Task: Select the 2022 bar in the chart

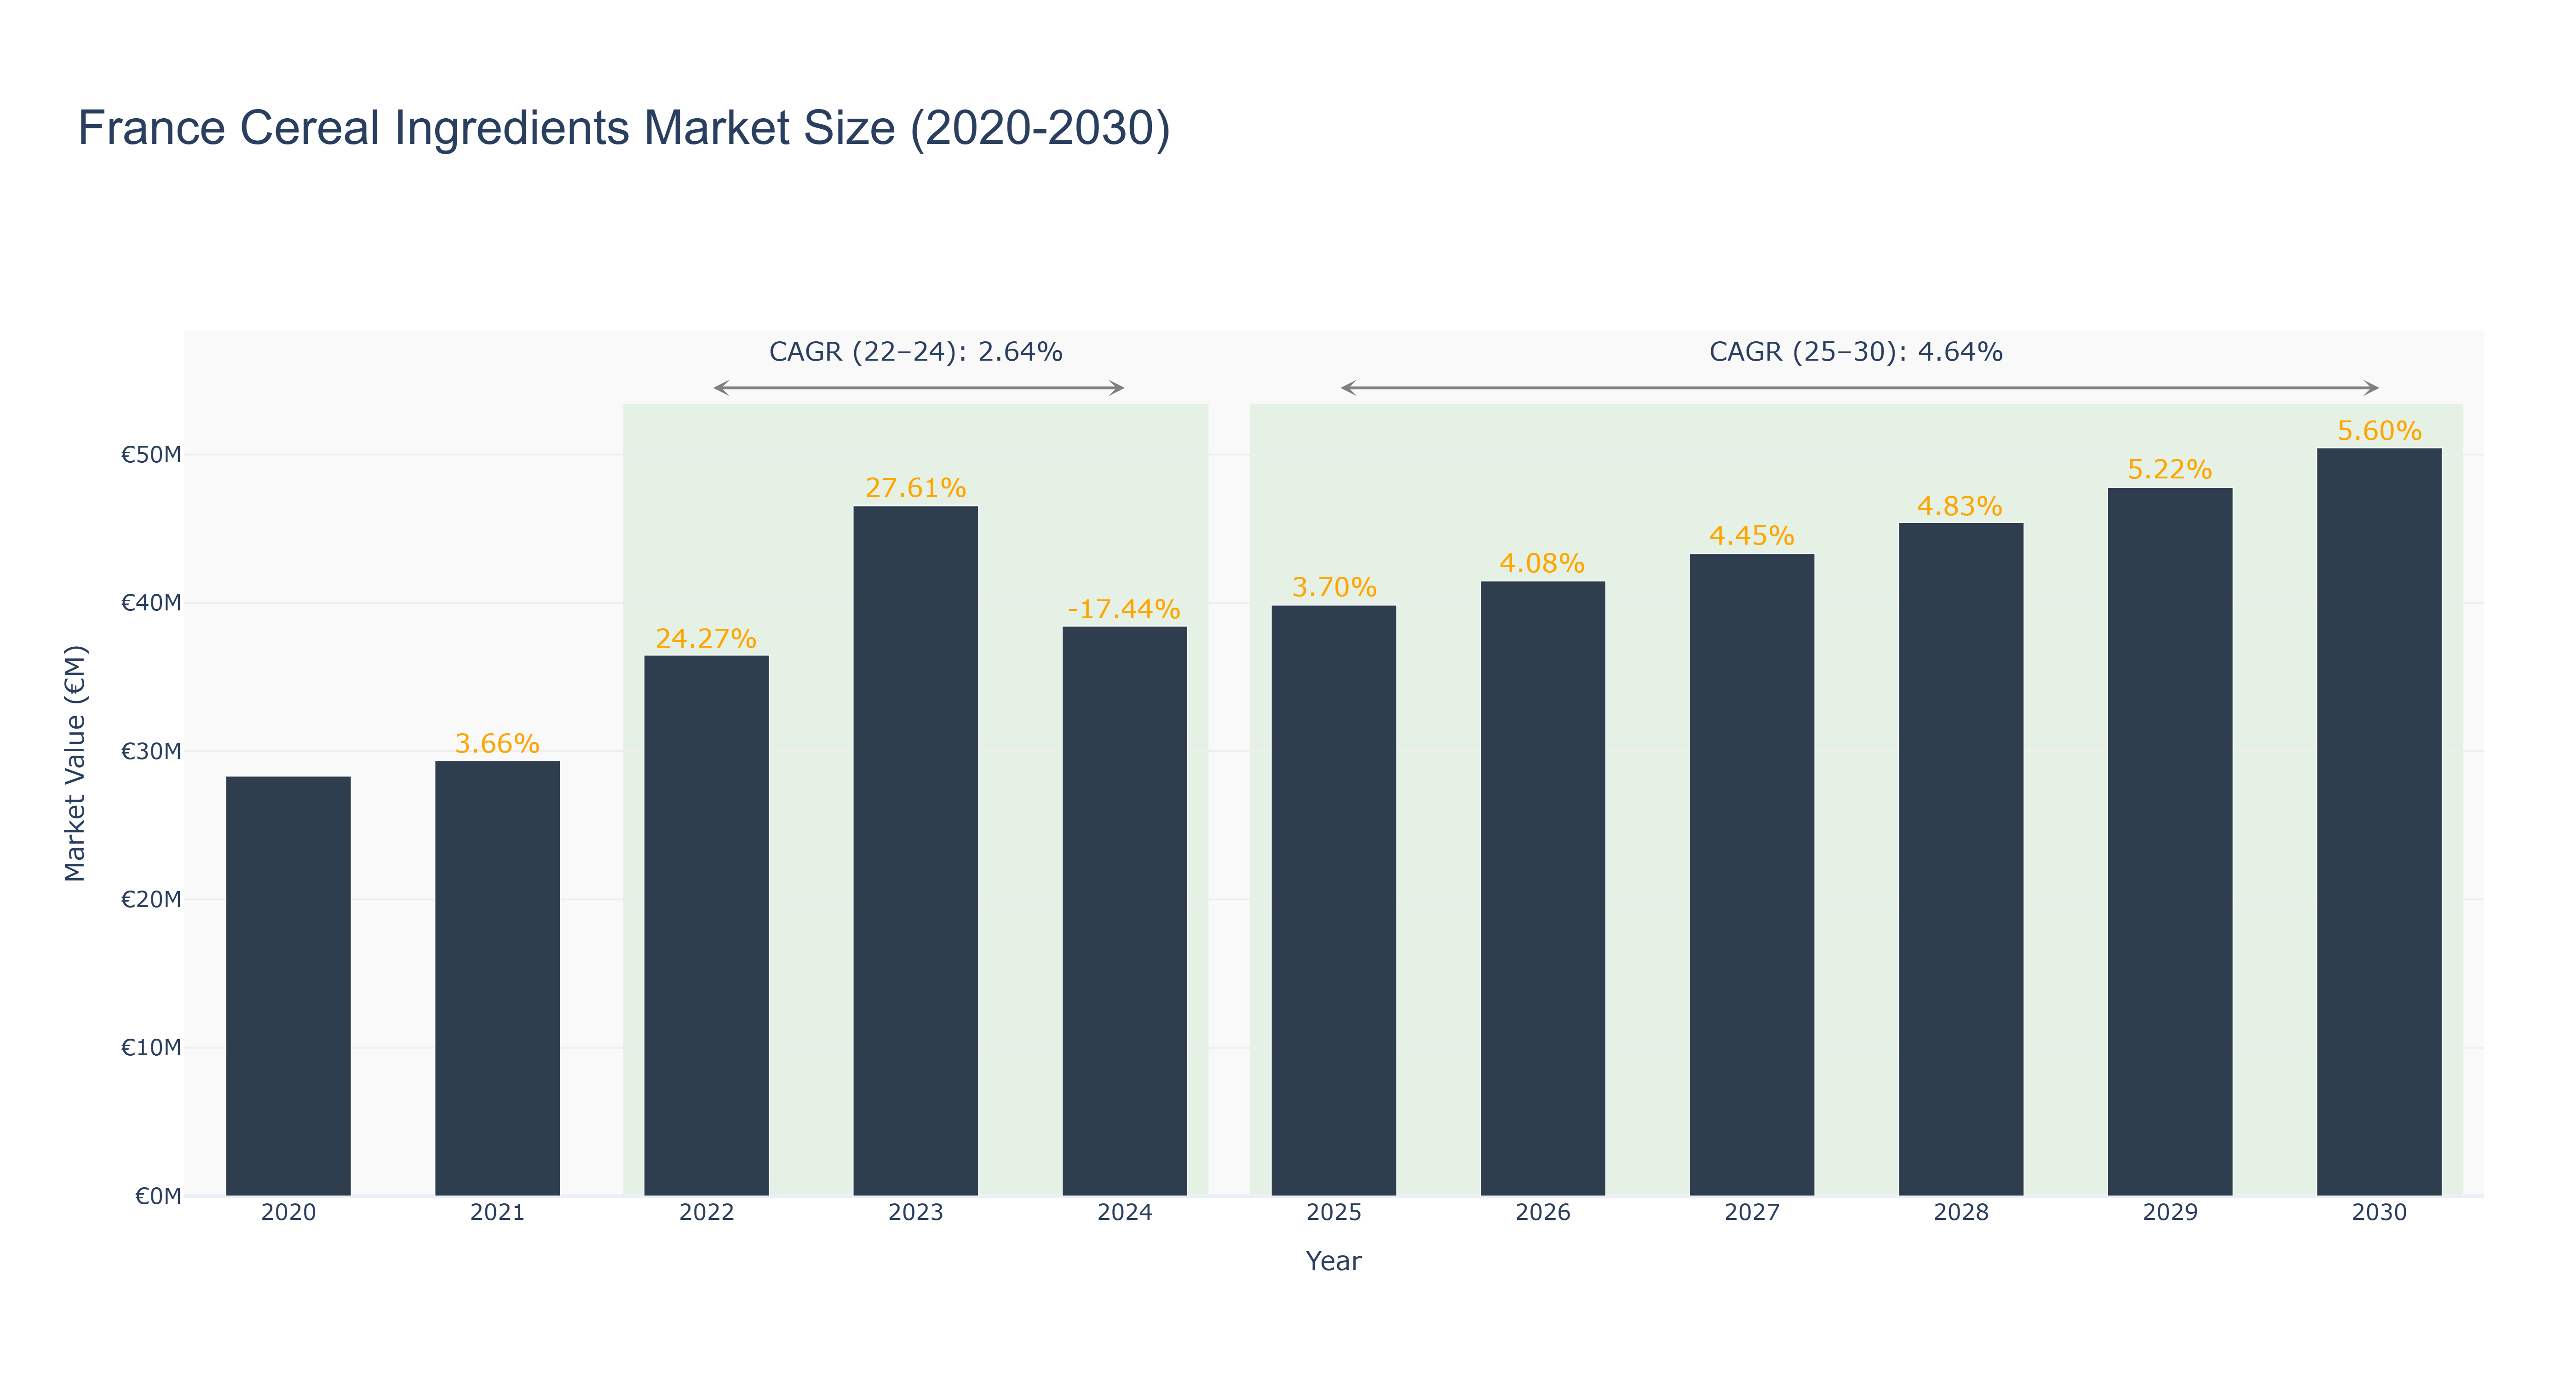Action: [x=706, y=925]
